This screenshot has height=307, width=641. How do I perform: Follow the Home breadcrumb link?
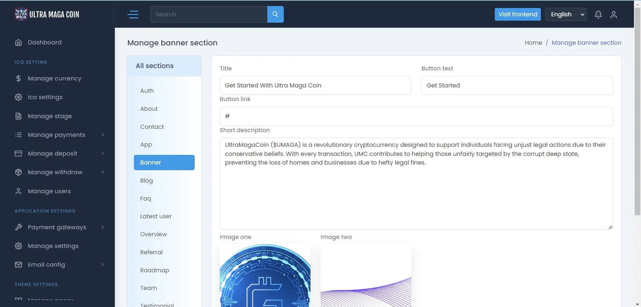tap(533, 43)
